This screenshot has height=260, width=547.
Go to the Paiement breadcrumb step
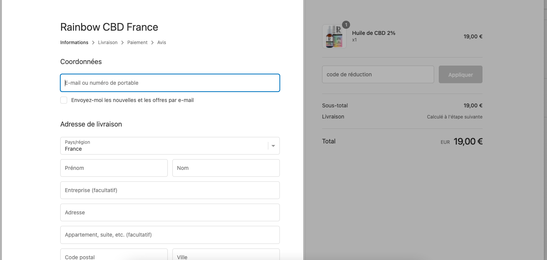137,43
